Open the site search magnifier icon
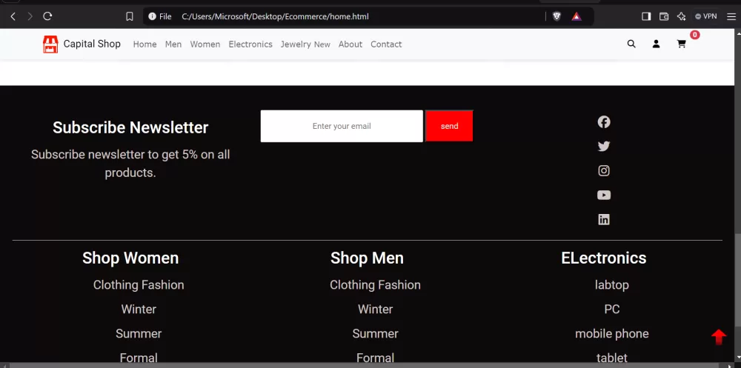This screenshot has height=368, width=741. pos(631,44)
